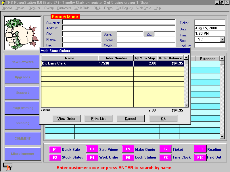
Task: Click the F5 Make Quote key button
Action: coord(128,149)
